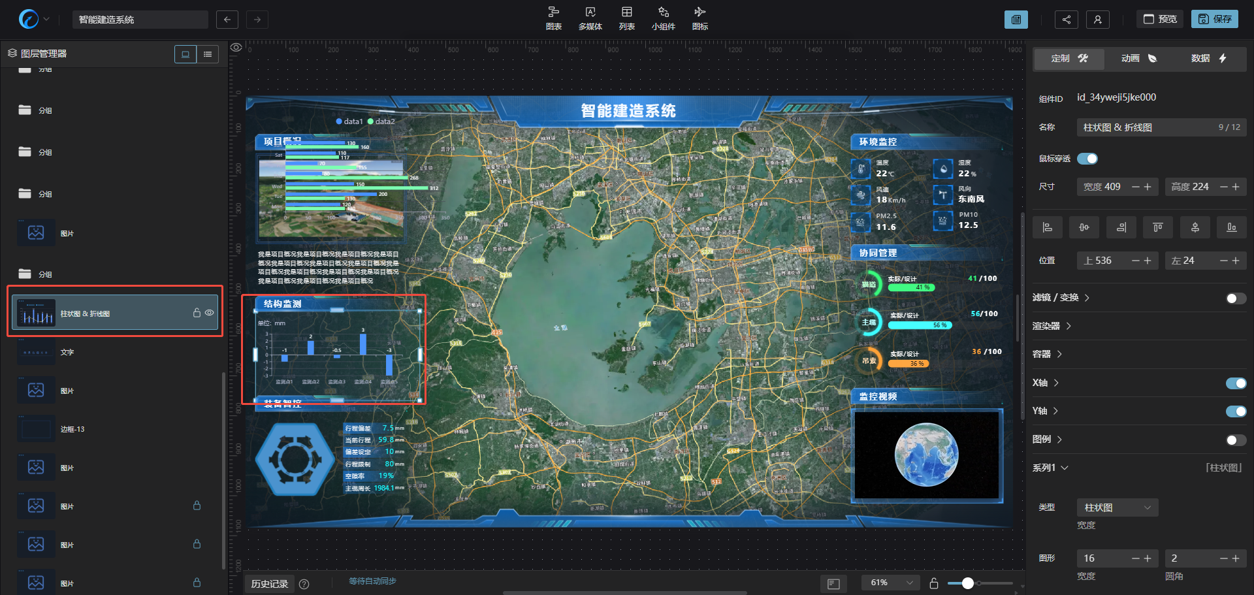This screenshot has width=1254, height=595.
Task: Open the 多媒体 media components menu
Action: pyautogui.click(x=590, y=18)
